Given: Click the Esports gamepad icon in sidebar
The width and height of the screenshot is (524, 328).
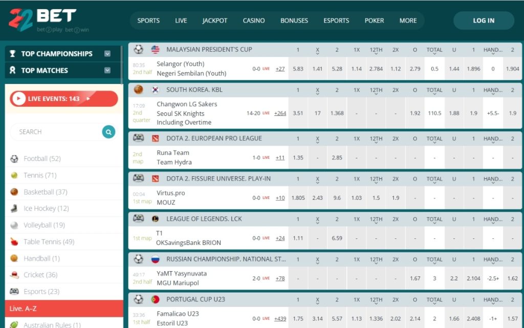Looking at the screenshot, I should 14,292.
